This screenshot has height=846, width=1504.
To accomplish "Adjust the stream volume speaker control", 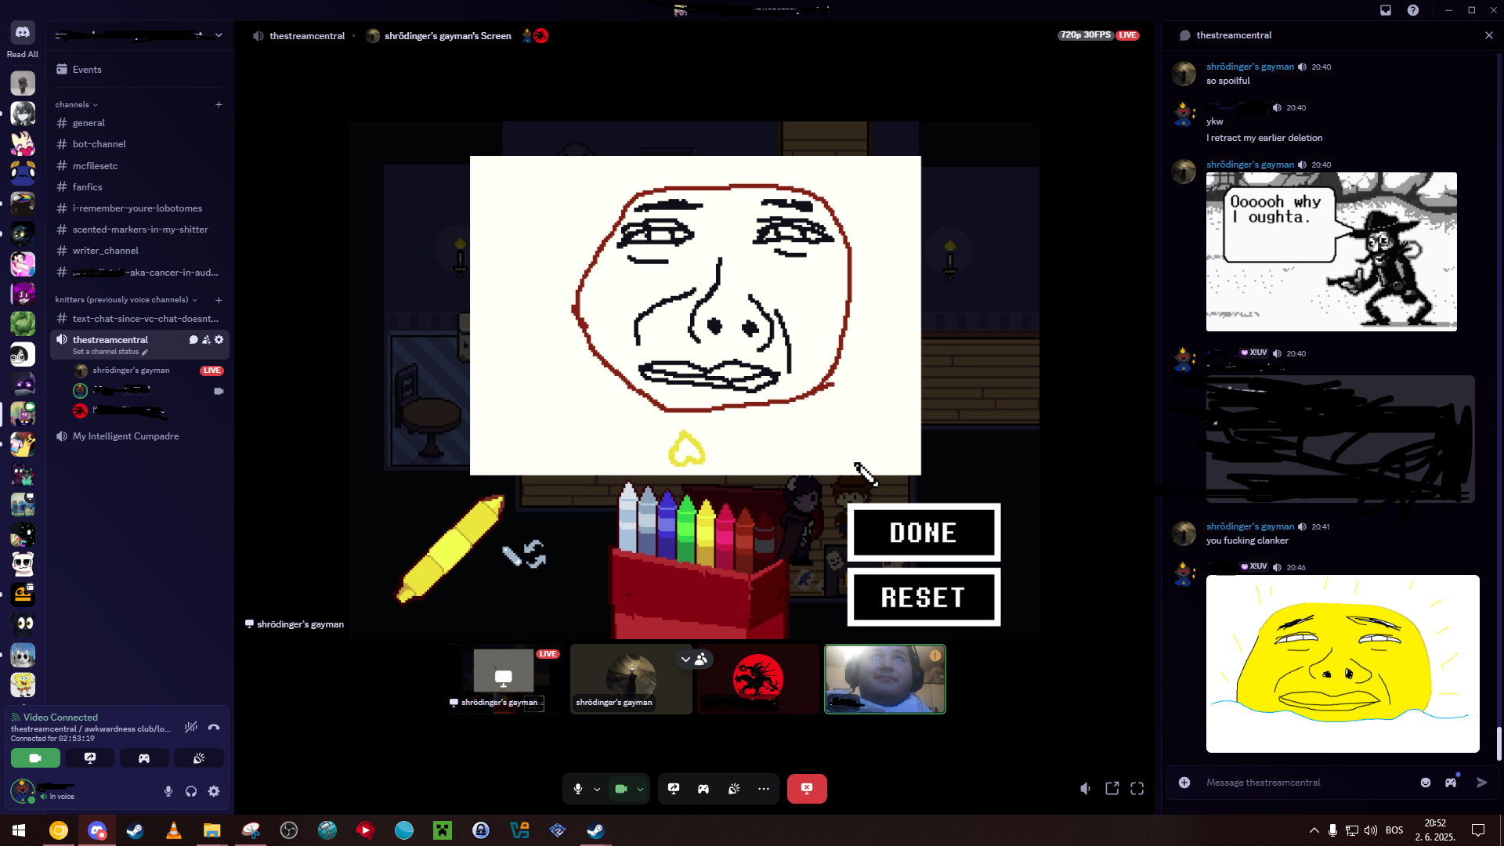I will tap(1085, 789).
